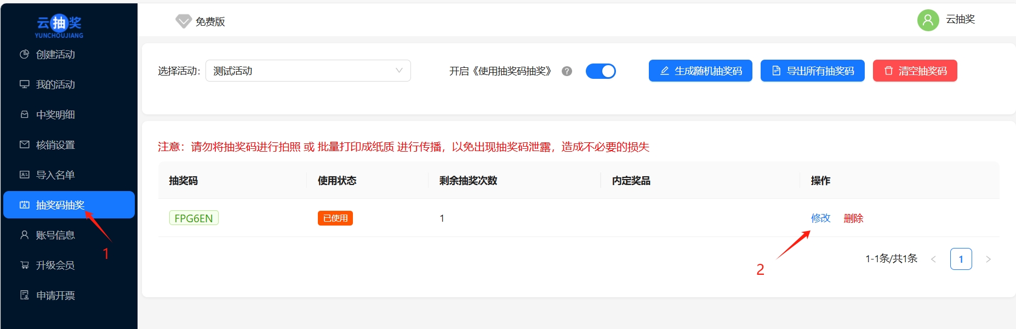Open the 选择活动 dropdown showing 测试活动
The width and height of the screenshot is (1016, 329).
click(x=308, y=71)
